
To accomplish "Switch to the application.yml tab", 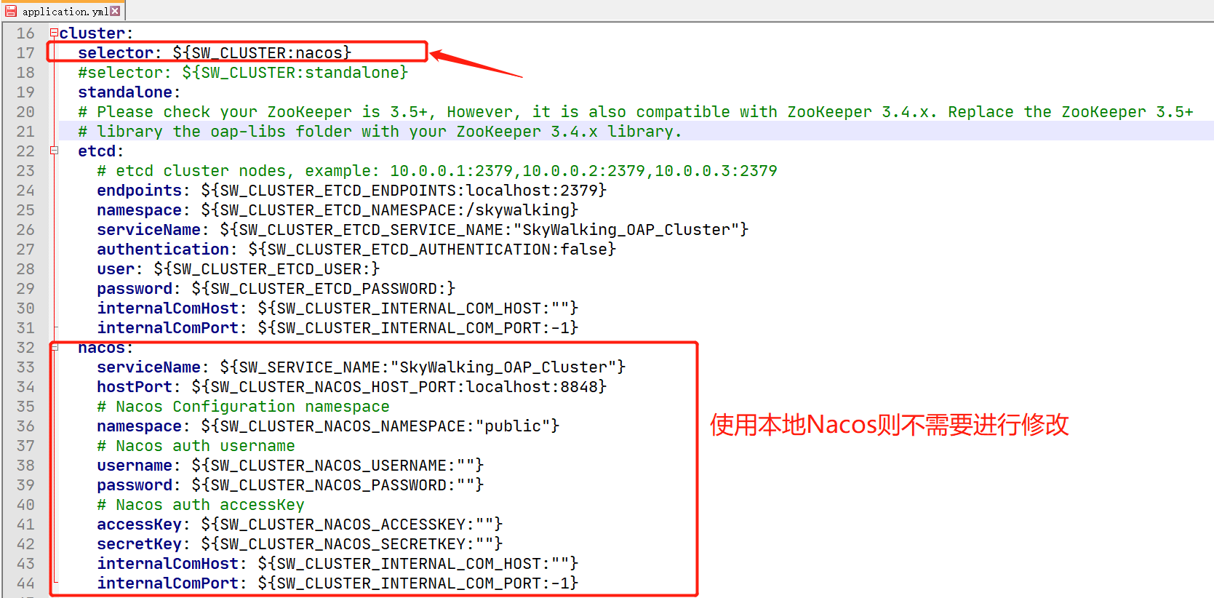I will coord(64,11).
